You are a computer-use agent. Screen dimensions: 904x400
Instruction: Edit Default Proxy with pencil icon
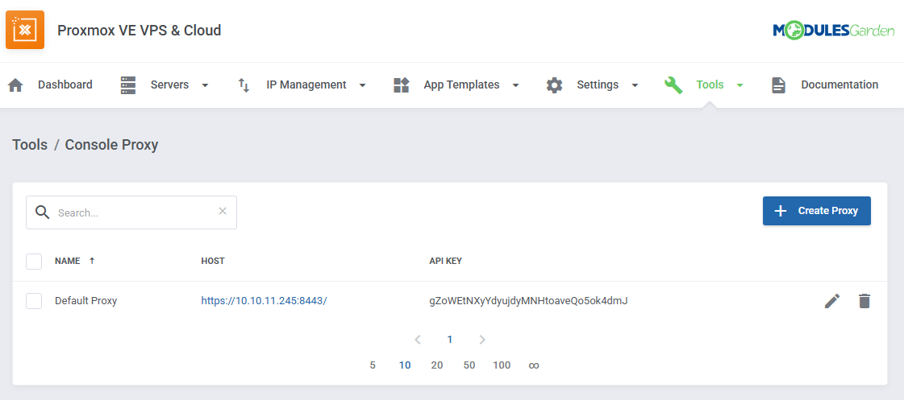coord(832,301)
